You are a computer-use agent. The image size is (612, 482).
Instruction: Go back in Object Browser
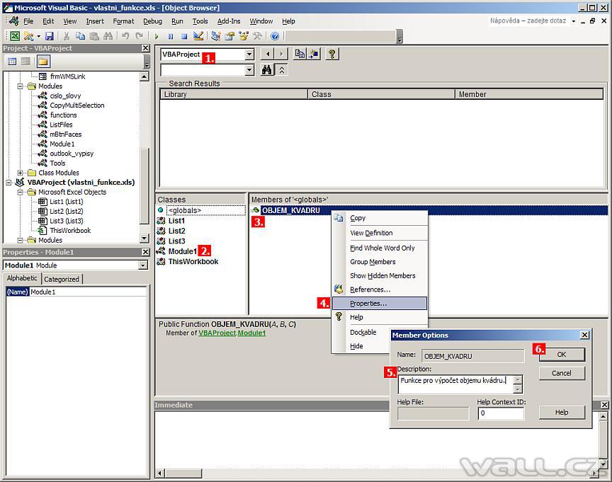(x=267, y=54)
